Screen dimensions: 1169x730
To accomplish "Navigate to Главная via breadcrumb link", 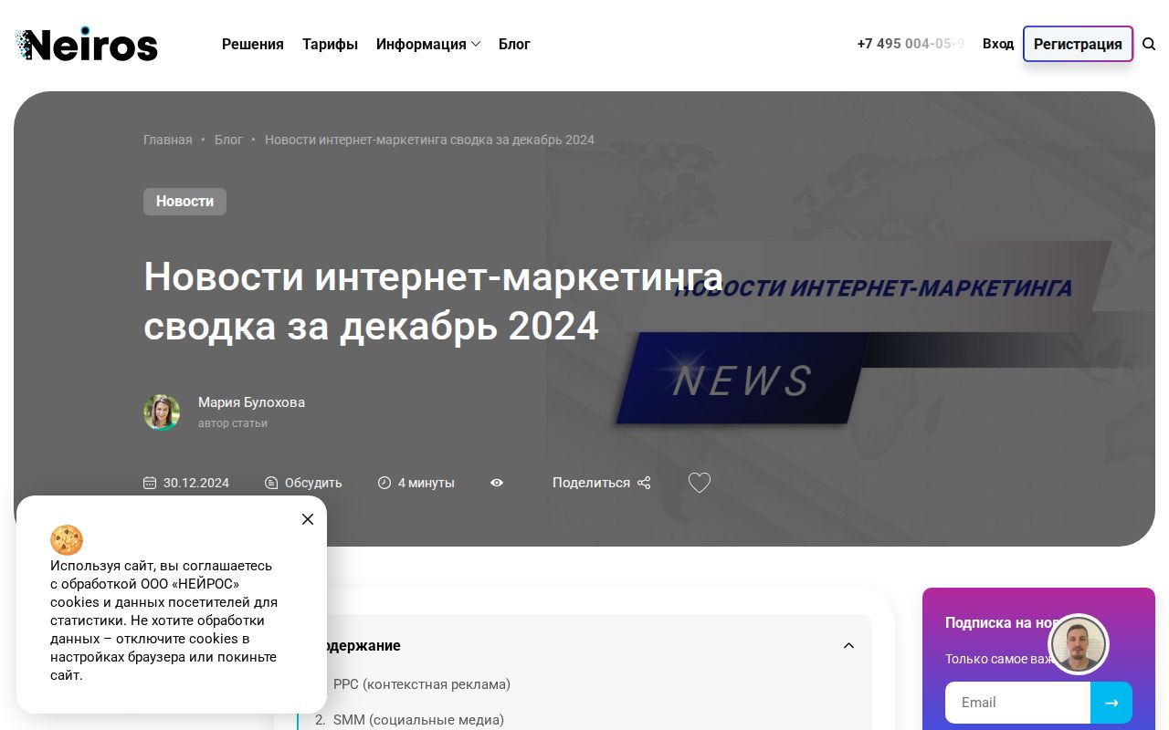I will click(x=167, y=140).
